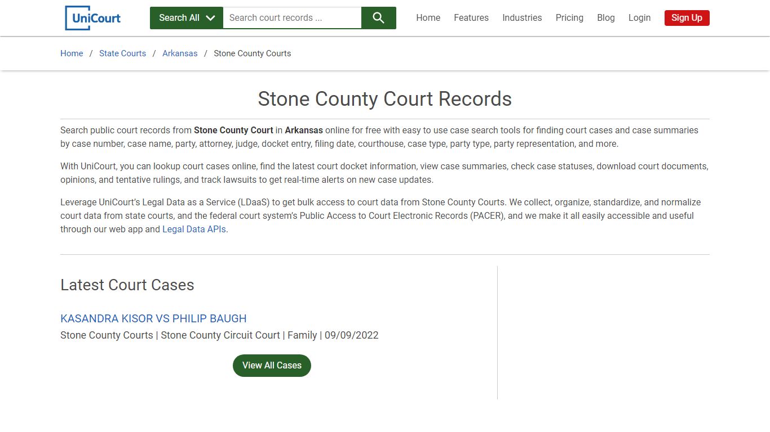This screenshot has width=770, height=432.
Task: Select the case details line dated 09/09/2022
Action: (x=219, y=335)
